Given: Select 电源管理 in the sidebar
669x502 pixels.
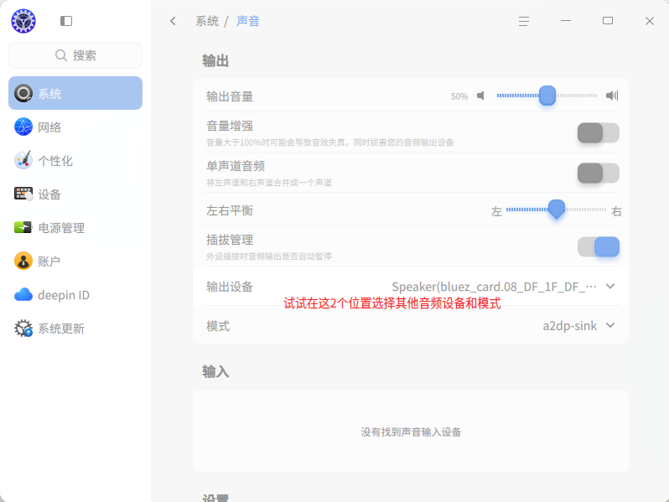Looking at the screenshot, I should point(75,227).
